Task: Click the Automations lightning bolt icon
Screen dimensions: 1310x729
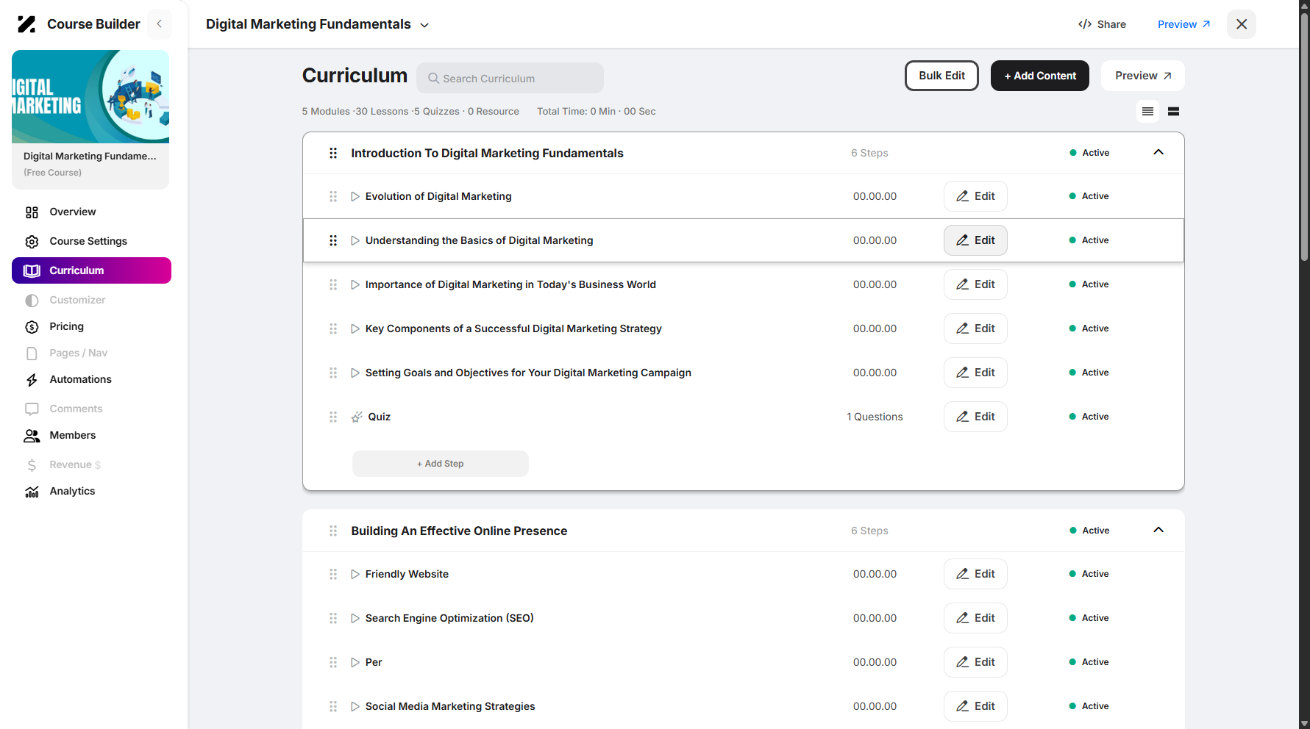Action: [32, 380]
